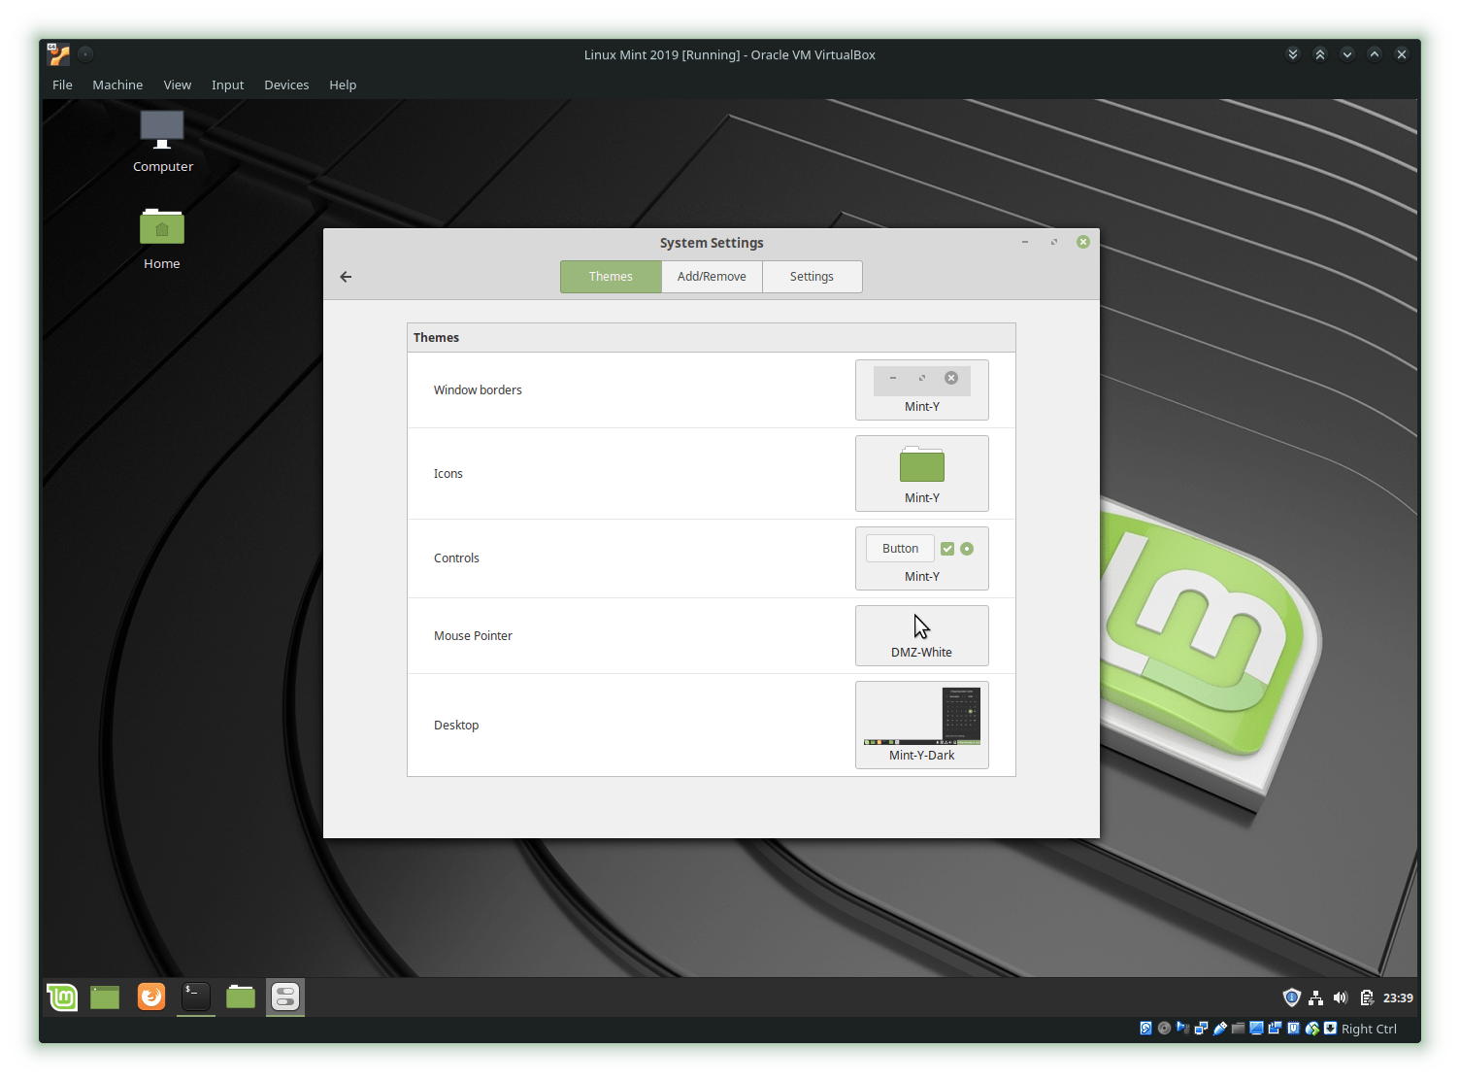
Task: Open the Mint application menu
Action: [x=61, y=997]
